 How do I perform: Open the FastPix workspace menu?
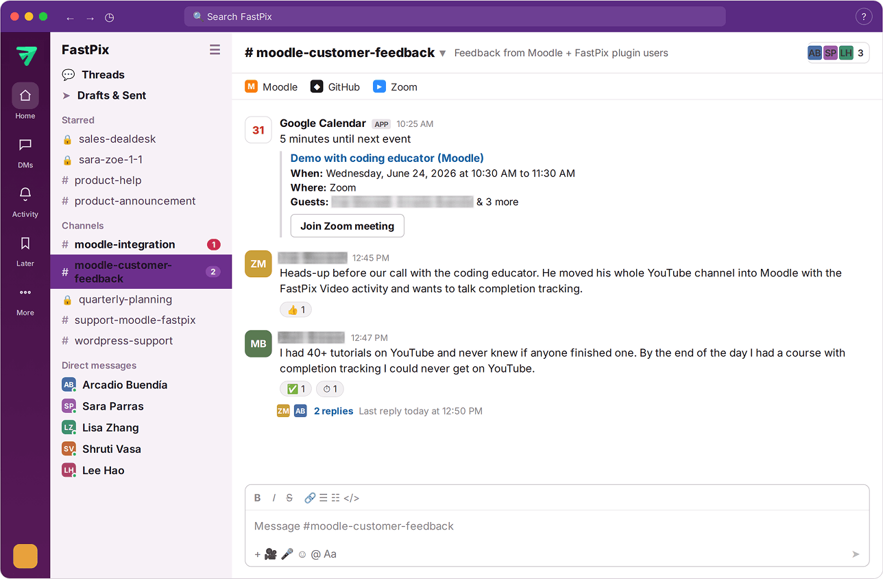86,49
